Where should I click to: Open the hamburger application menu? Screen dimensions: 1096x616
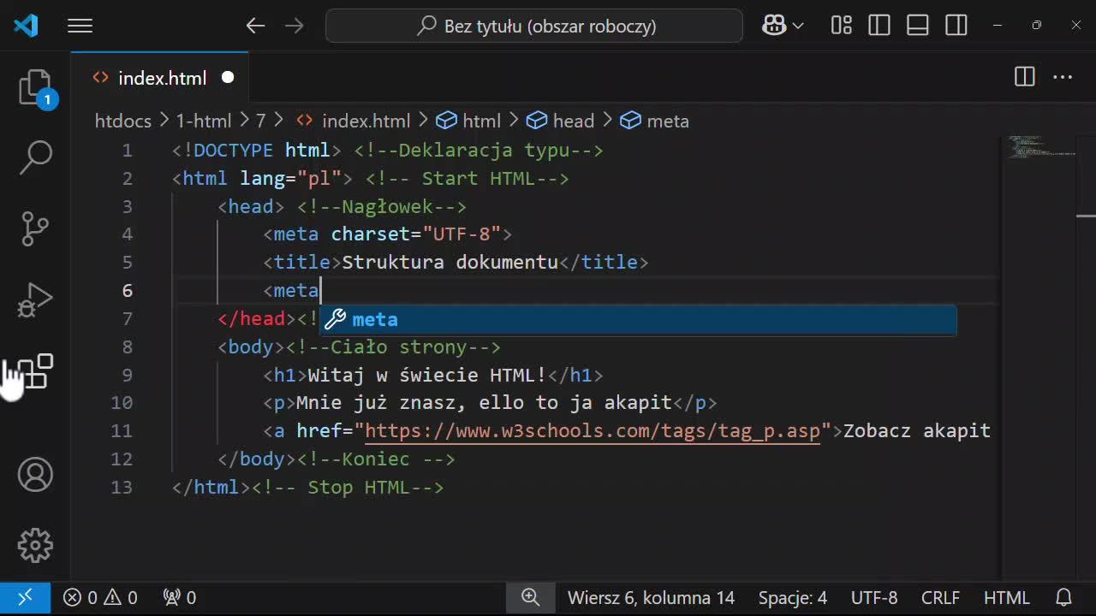point(80,26)
